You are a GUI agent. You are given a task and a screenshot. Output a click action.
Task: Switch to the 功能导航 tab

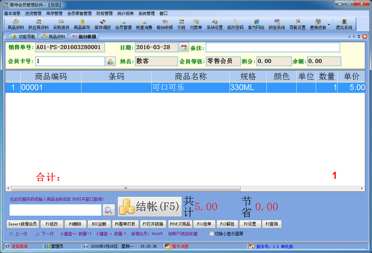(23, 36)
